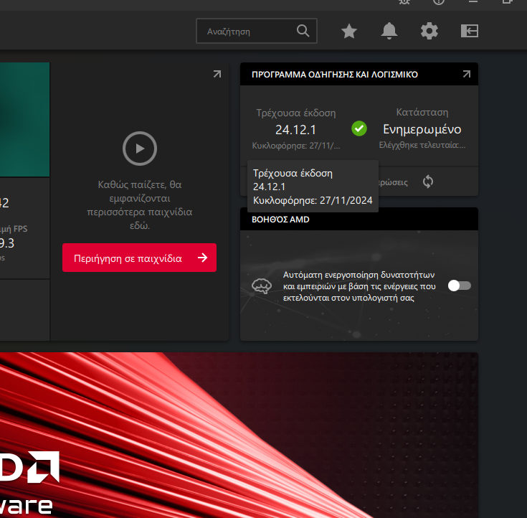Click Ενημερωμένο status text
The height and width of the screenshot is (518, 527).
[422, 129]
